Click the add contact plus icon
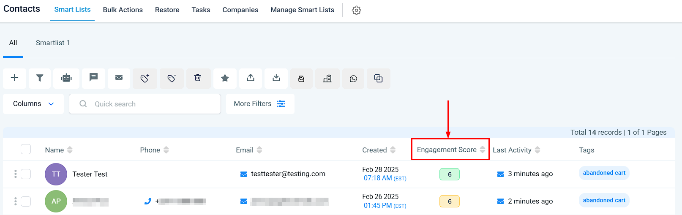This screenshot has width=682, height=215. [x=14, y=78]
